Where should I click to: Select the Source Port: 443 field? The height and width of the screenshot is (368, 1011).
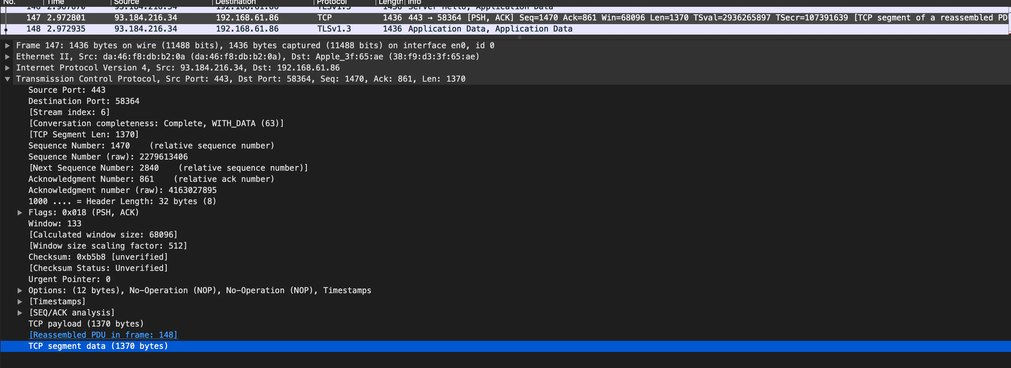pos(67,90)
